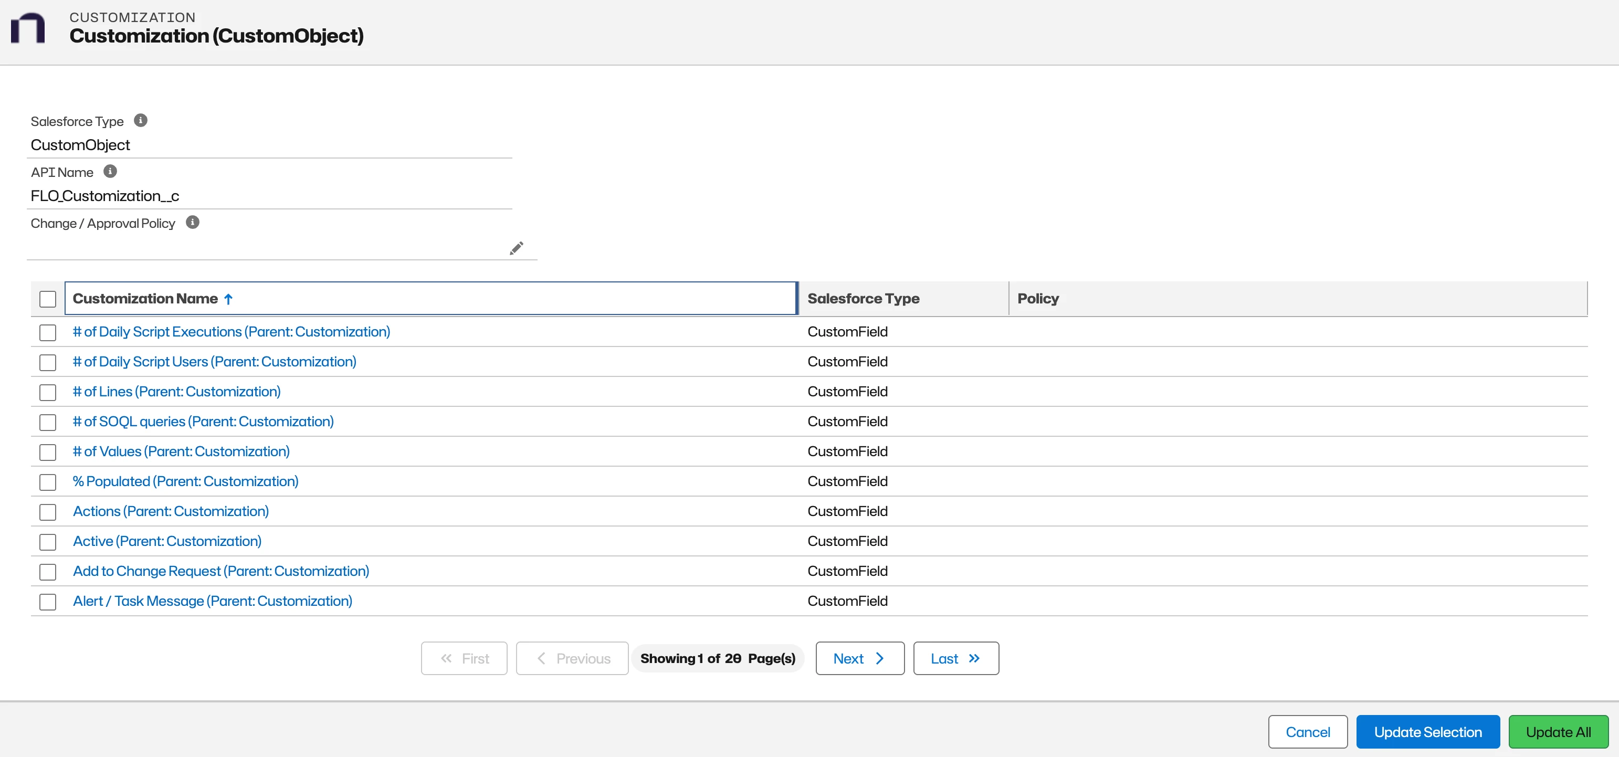1619x757 pixels.
Task: Click the green Update All button
Action: tap(1558, 732)
